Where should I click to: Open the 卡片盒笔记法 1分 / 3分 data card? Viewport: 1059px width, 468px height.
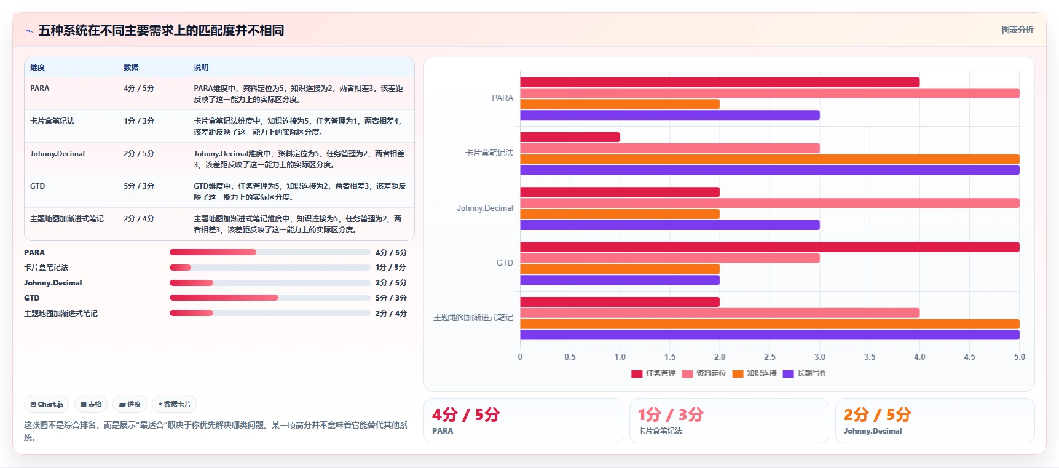729,421
